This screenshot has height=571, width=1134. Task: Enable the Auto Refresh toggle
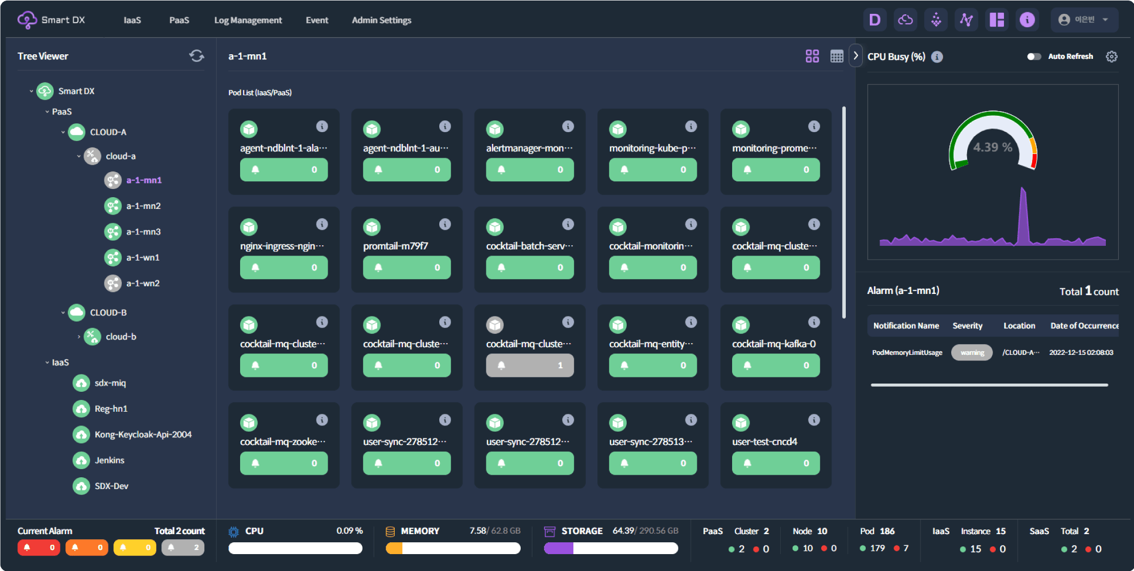click(1034, 56)
